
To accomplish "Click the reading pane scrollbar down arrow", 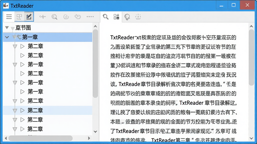I will point(251,138).
